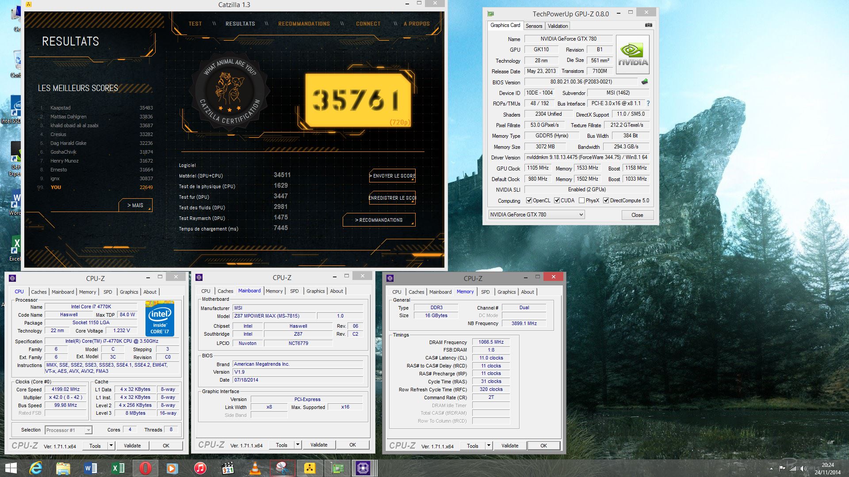The image size is (849, 477).
Task: Toggle the CUDA checkbox in GPU-Z
Action: 557,201
